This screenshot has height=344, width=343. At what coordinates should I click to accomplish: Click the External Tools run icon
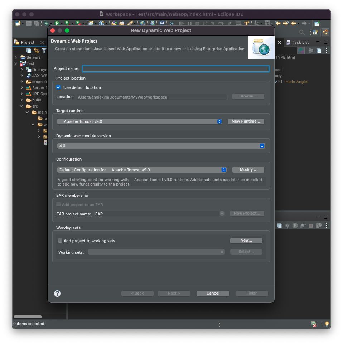click(x=78, y=23)
